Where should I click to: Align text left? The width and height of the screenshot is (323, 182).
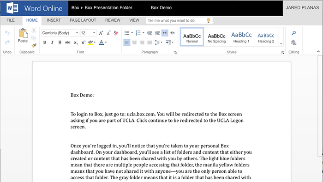(x=127, y=42)
